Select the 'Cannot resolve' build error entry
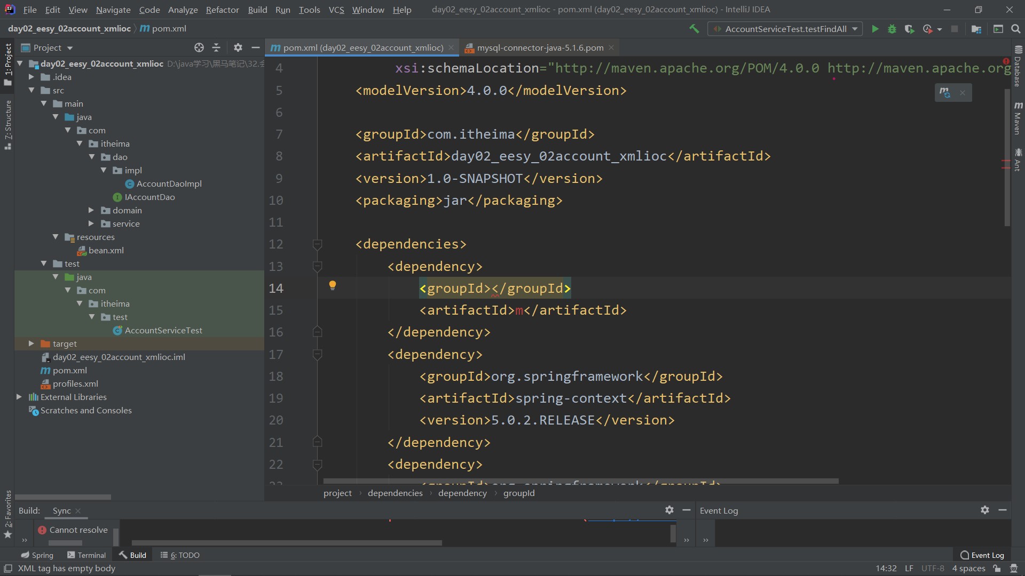Screen dimensions: 1025x576 pyautogui.click(x=73, y=530)
